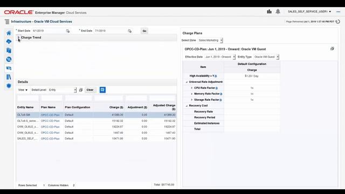Open the globe icon in the sidebar

(x=9, y=59)
